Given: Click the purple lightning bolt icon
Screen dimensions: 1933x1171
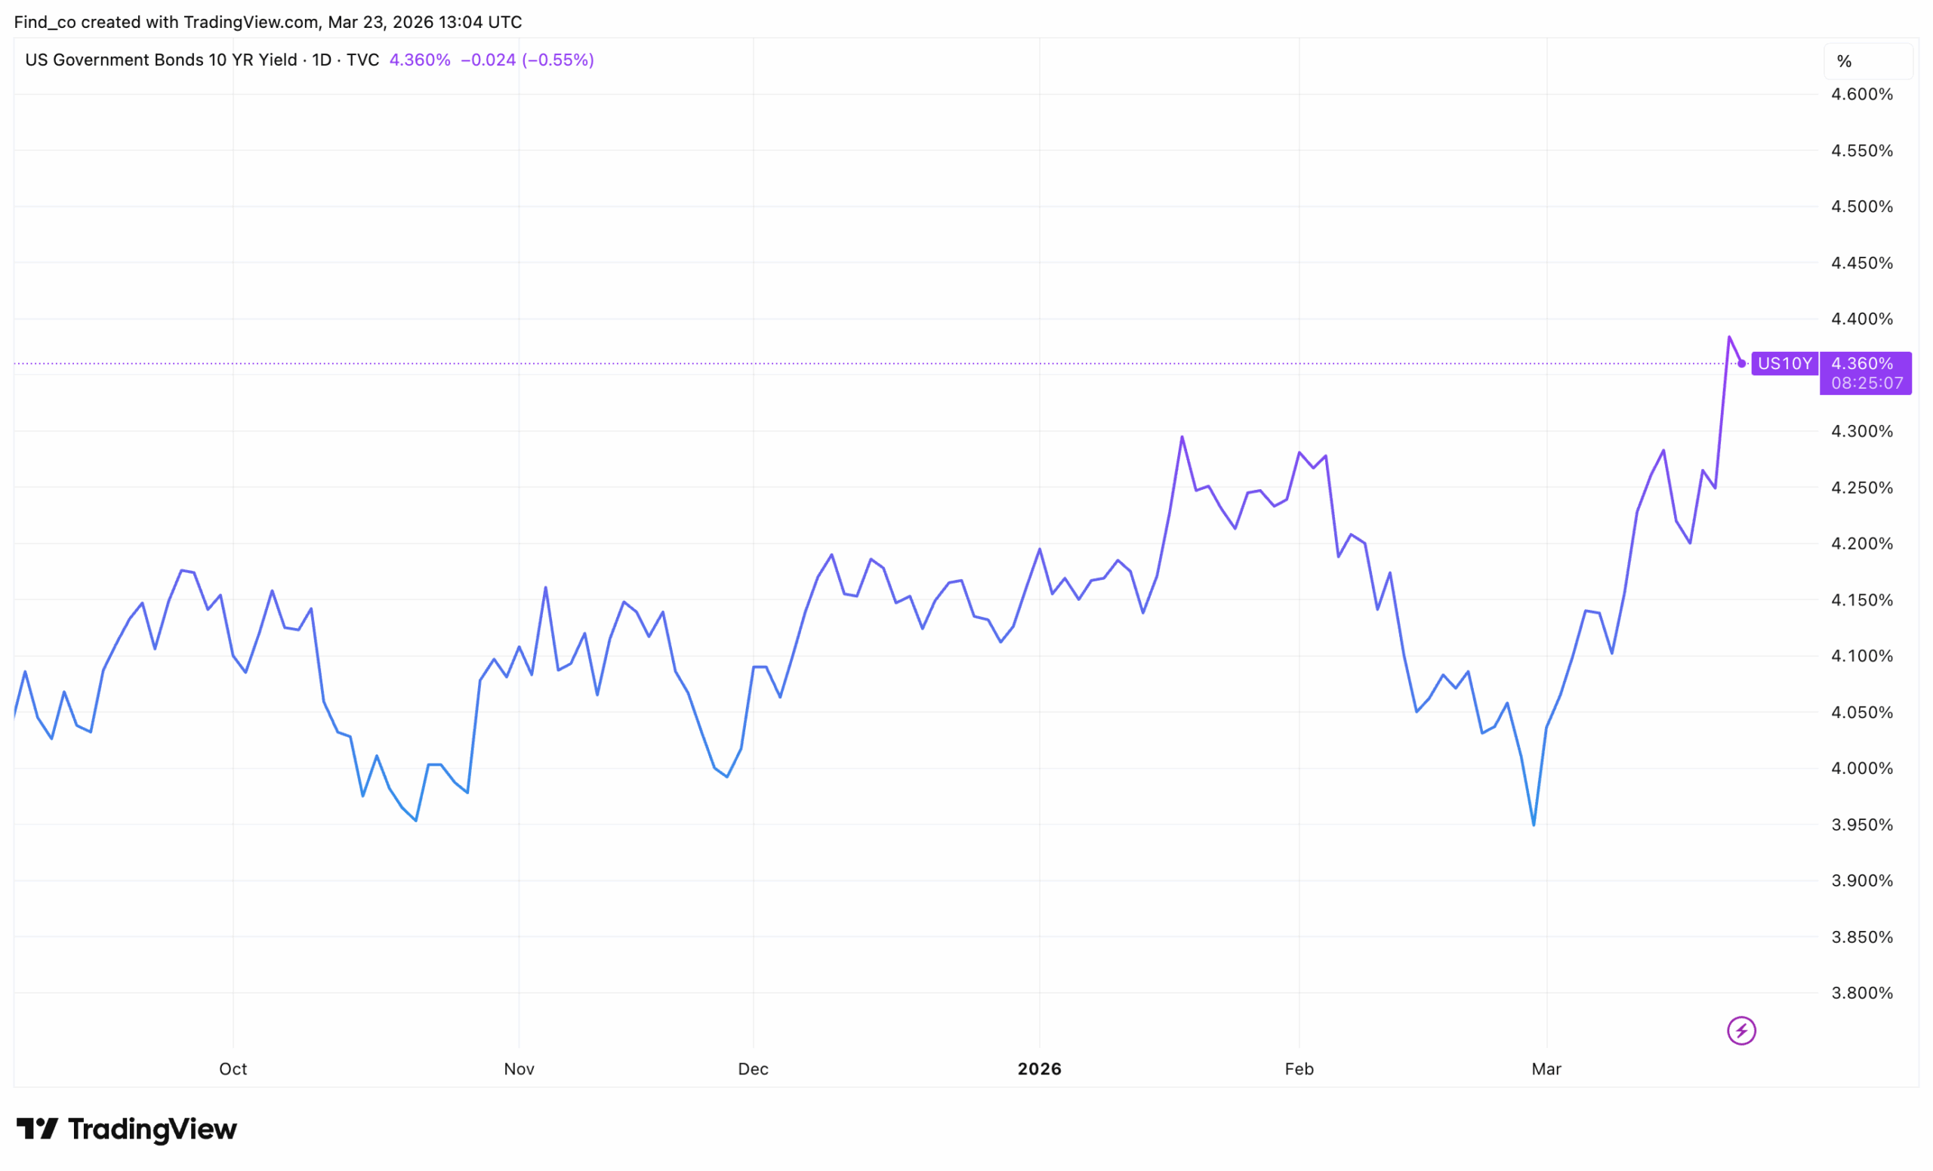Looking at the screenshot, I should click(1740, 1031).
